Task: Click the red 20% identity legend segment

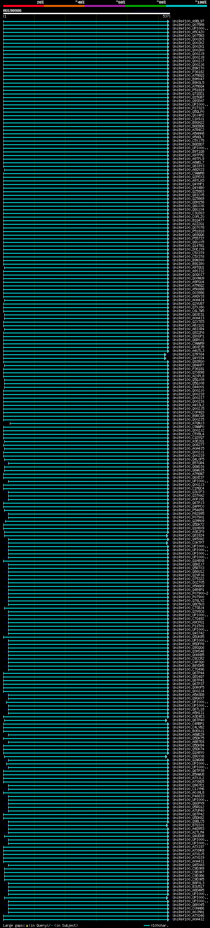Action: pyautogui.click(x=24, y=6)
